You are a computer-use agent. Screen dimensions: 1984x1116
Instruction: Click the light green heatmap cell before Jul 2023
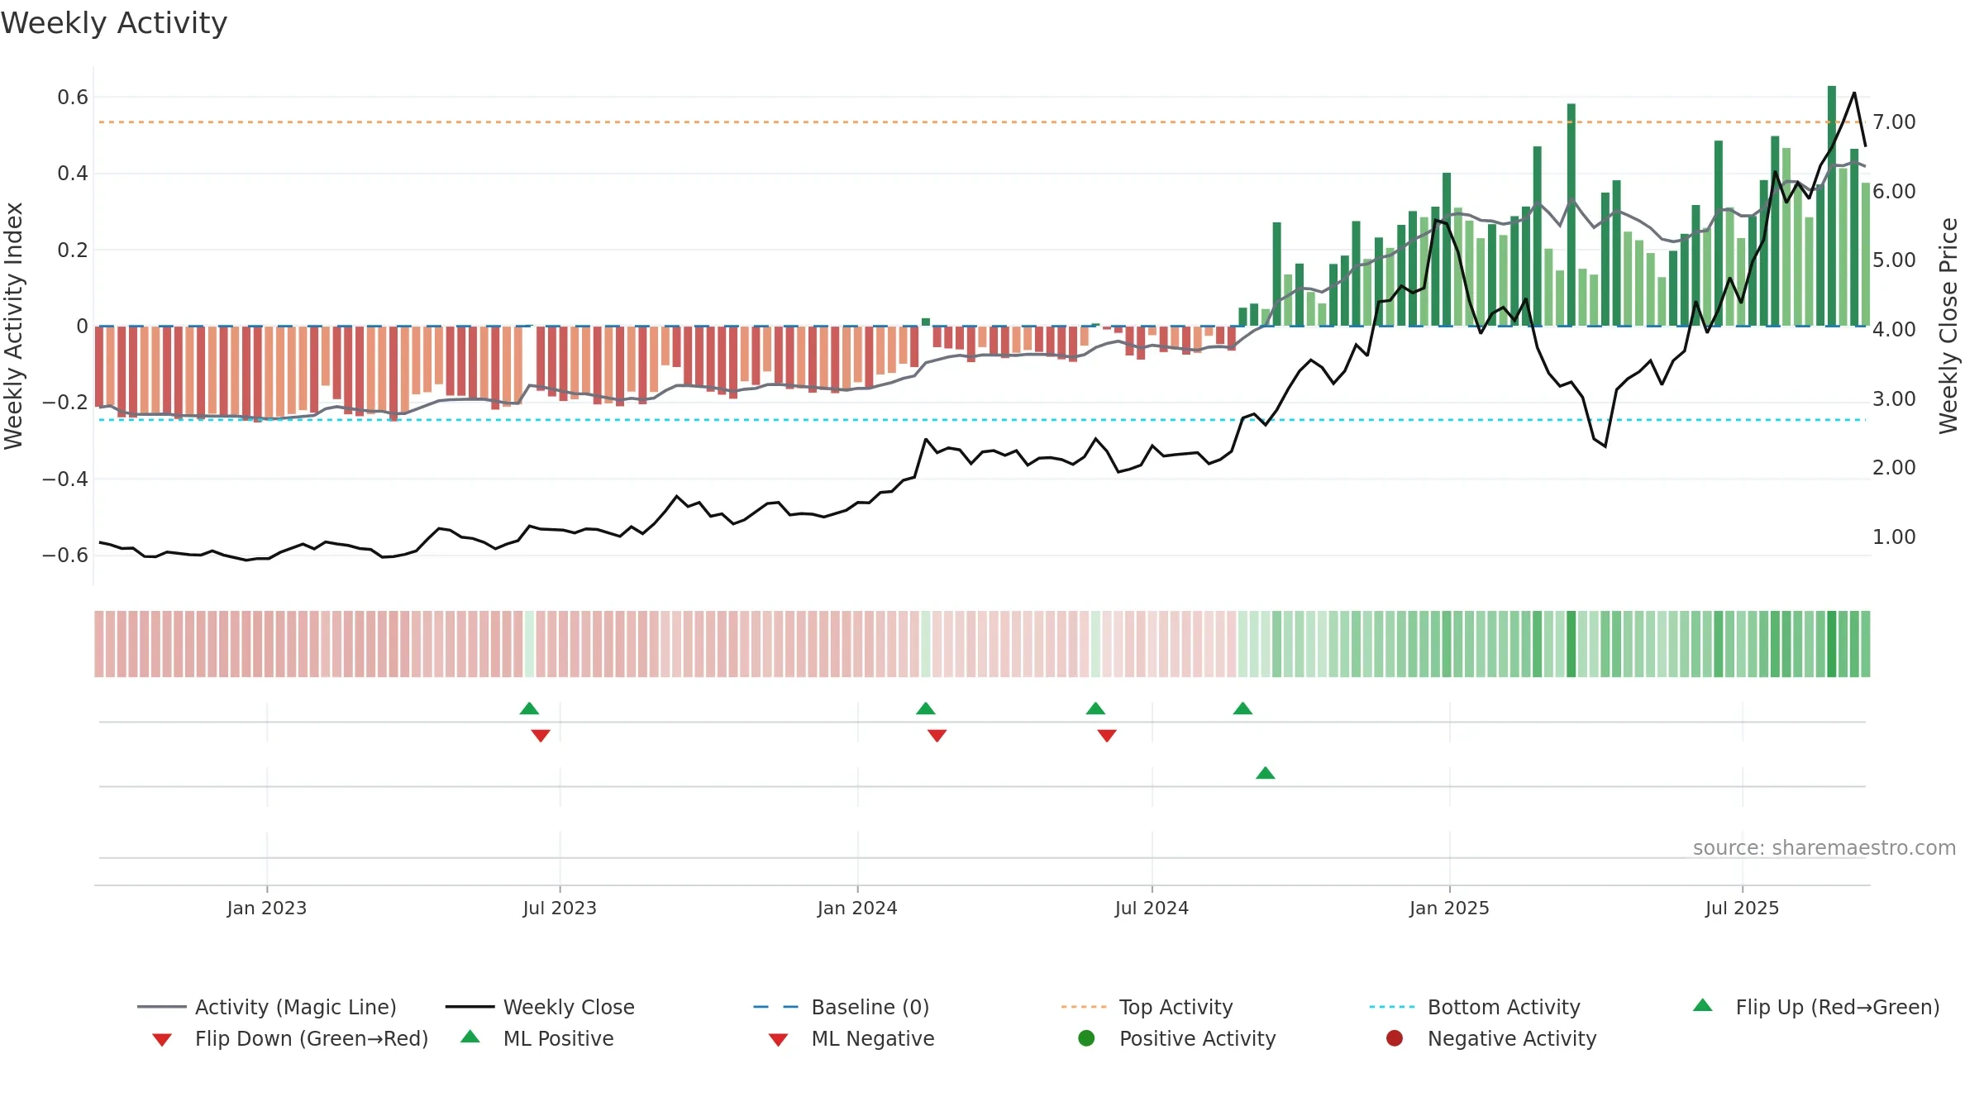pos(529,644)
